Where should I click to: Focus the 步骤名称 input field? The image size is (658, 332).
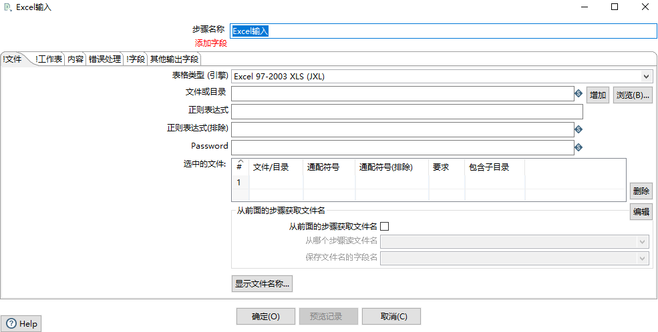click(x=444, y=31)
